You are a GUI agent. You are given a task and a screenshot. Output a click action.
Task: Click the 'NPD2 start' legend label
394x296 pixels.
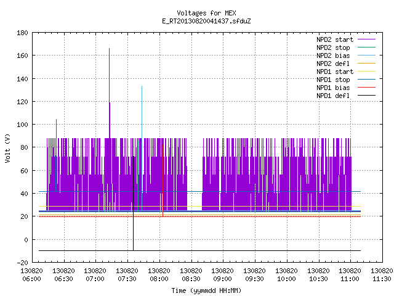(335, 39)
